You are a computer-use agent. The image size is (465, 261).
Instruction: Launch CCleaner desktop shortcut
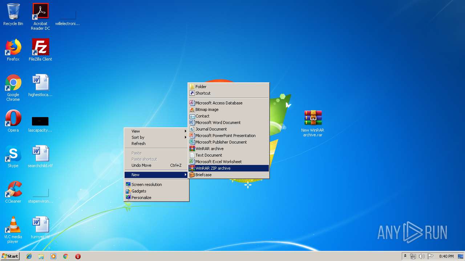coord(13,192)
